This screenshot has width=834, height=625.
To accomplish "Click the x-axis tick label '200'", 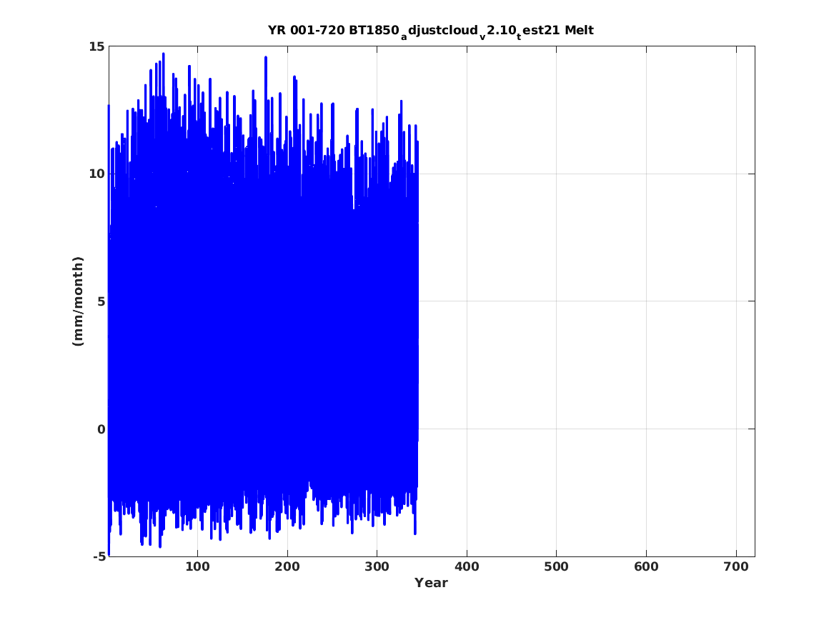I will (287, 567).
